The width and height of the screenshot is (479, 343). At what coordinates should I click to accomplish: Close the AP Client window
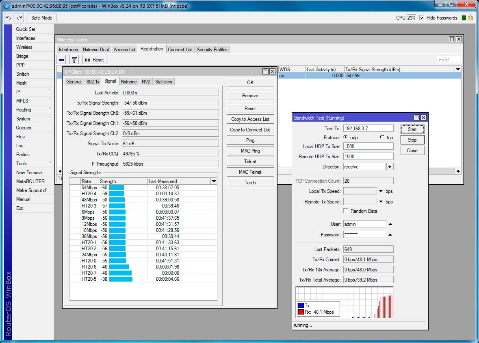[272, 72]
